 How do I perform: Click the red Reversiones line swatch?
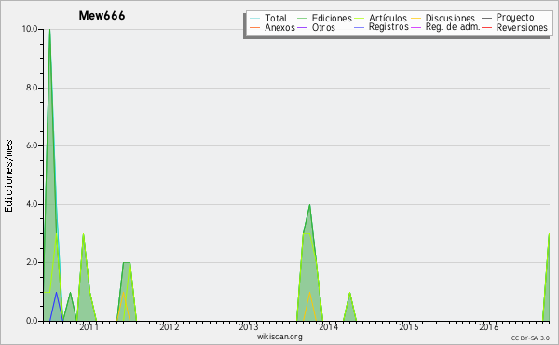pos(487,27)
